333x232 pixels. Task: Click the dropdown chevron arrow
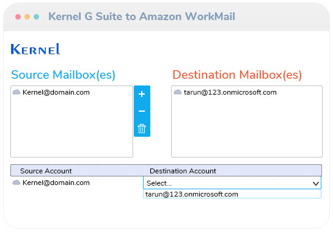point(316,183)
